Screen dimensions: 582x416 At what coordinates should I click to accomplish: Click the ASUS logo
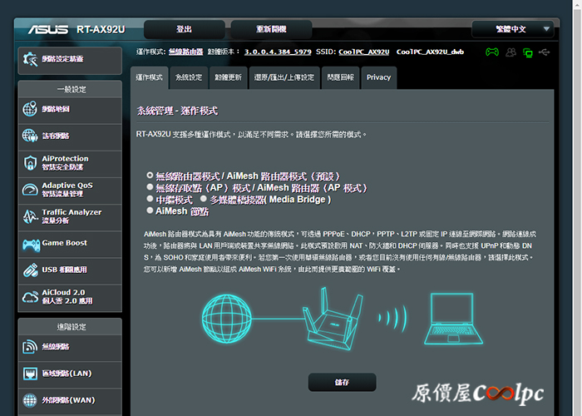point(48,29)
